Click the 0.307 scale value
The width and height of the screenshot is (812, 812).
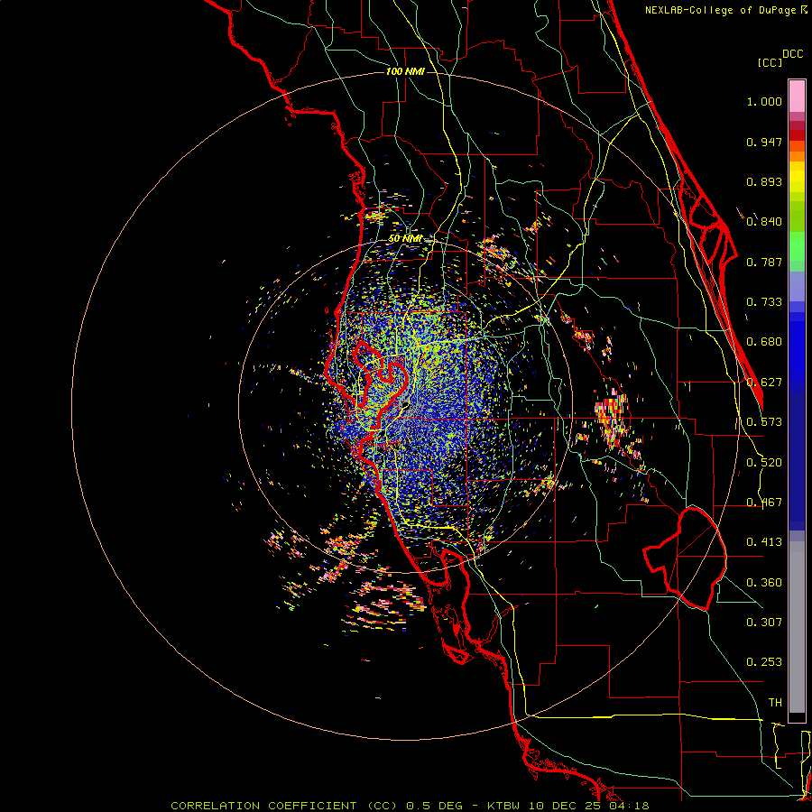coord(764,623)
